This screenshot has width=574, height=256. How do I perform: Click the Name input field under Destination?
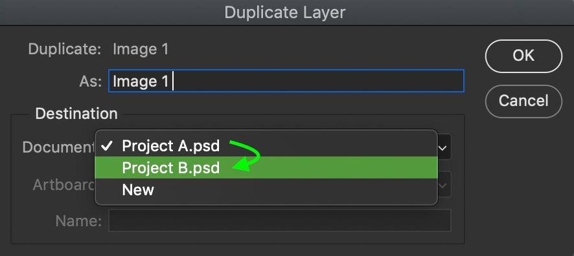(280, 220)
